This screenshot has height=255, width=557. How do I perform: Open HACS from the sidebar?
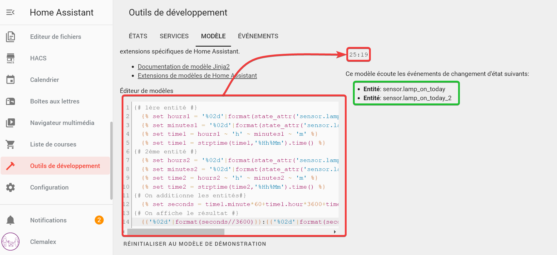coord(38,58)
